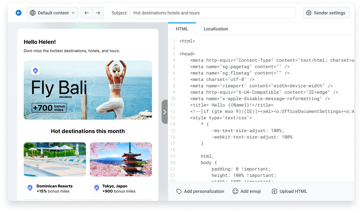Screen dimensions: 362x213
Task: Click the tag icon for Add personalization
Action: pos(179,191)
